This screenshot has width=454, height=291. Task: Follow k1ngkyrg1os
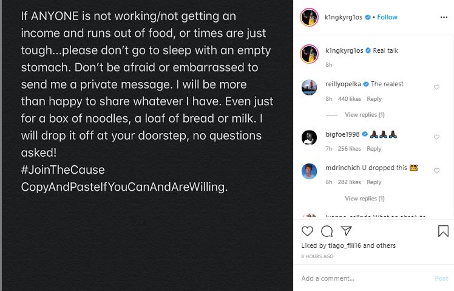pyautogui.click(x=387, y=18)
